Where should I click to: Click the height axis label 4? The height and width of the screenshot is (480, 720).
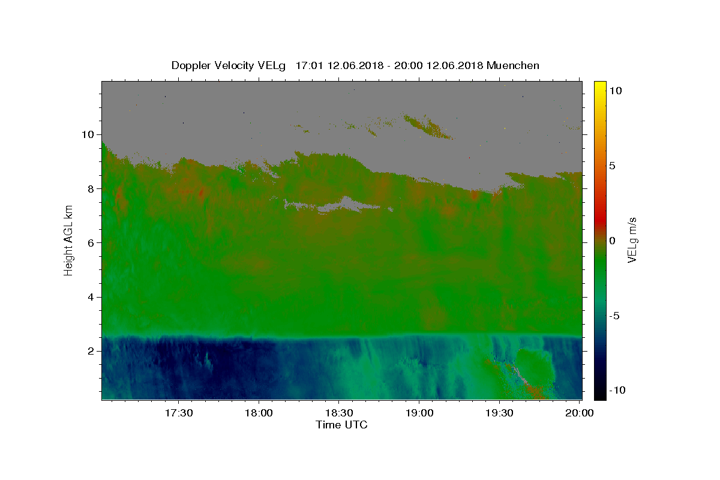[x=92, y=297]
